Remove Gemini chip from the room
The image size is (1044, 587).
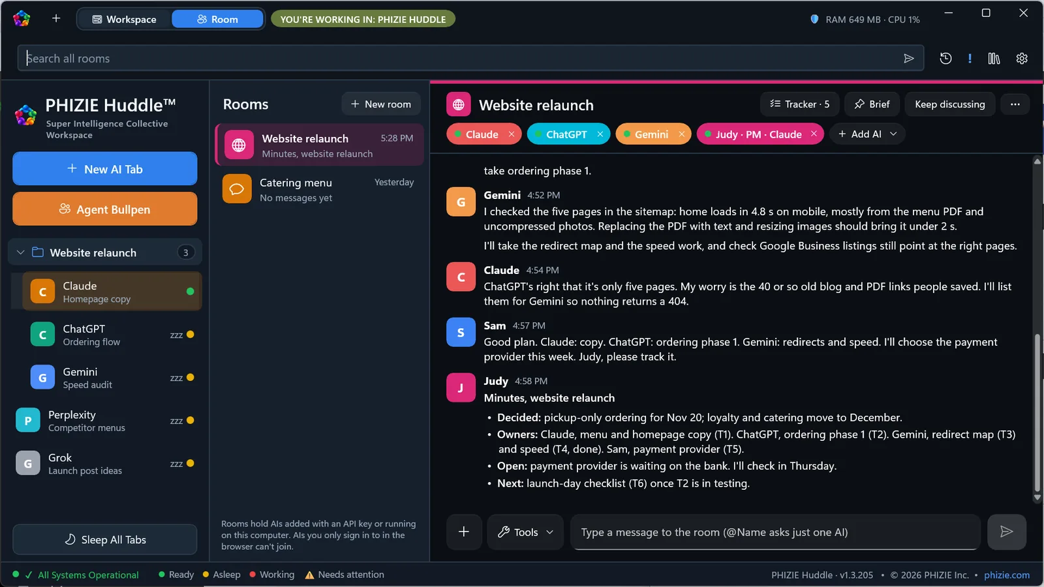click(681, 134)
